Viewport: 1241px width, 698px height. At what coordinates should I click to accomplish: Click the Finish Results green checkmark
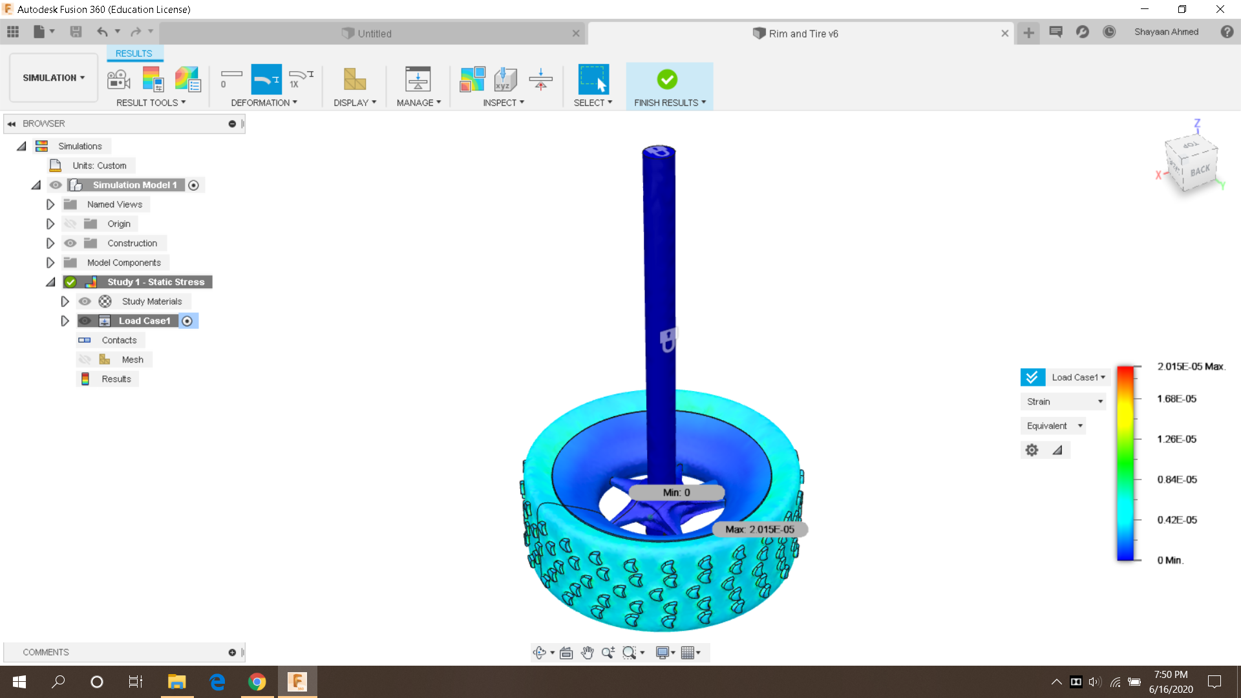pyautogui.click(x=667, y=79)
